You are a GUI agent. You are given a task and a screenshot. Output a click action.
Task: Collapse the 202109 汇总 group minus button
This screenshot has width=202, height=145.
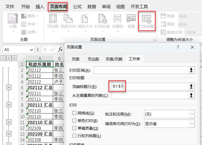click(x=9, y=134)
